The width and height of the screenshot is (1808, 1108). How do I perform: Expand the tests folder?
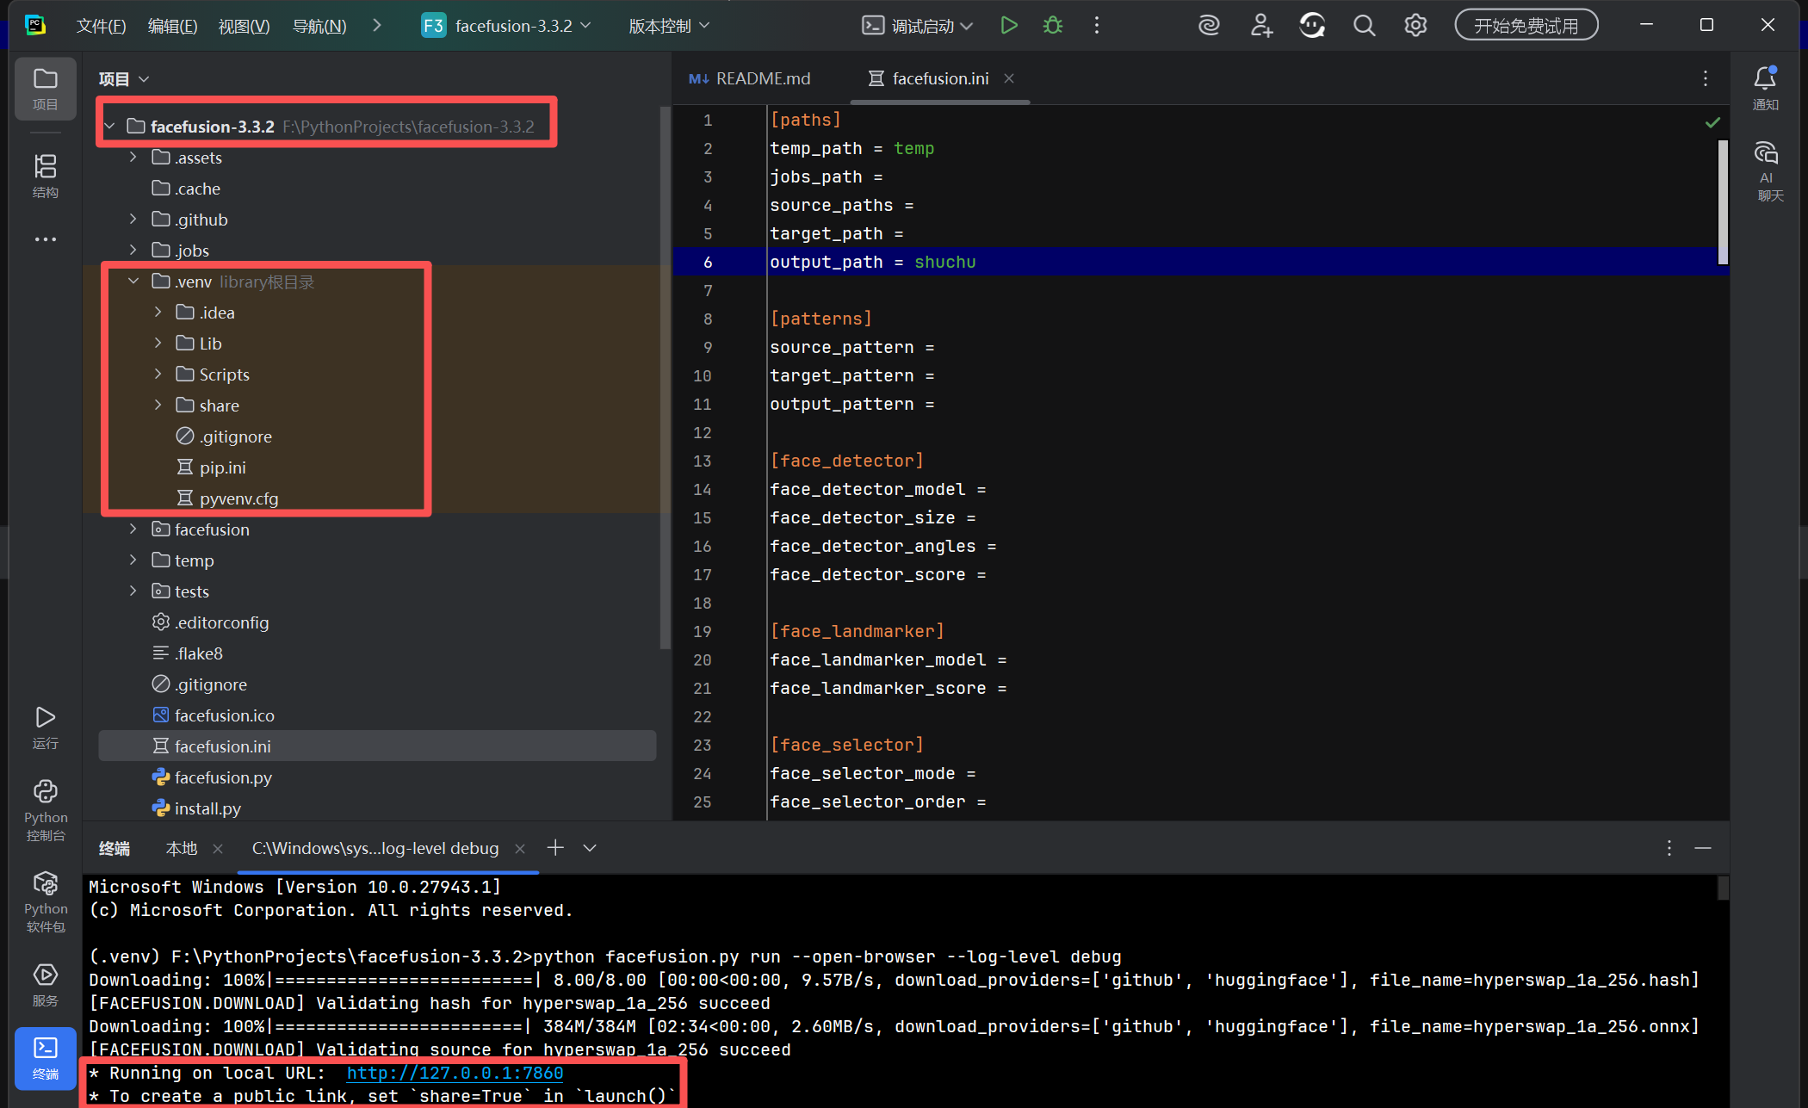point(133,591)
